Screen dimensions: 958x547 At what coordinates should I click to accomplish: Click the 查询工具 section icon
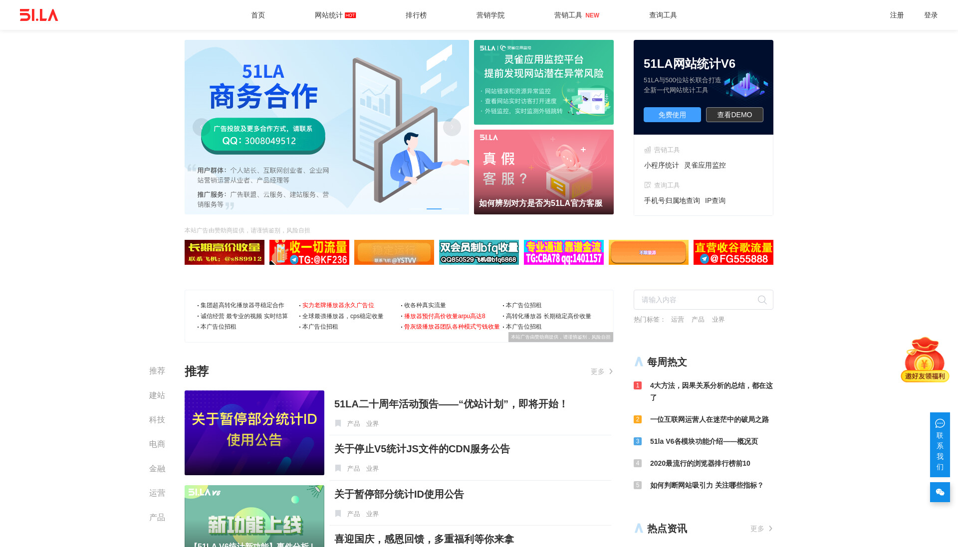click(x=648, y=185)
